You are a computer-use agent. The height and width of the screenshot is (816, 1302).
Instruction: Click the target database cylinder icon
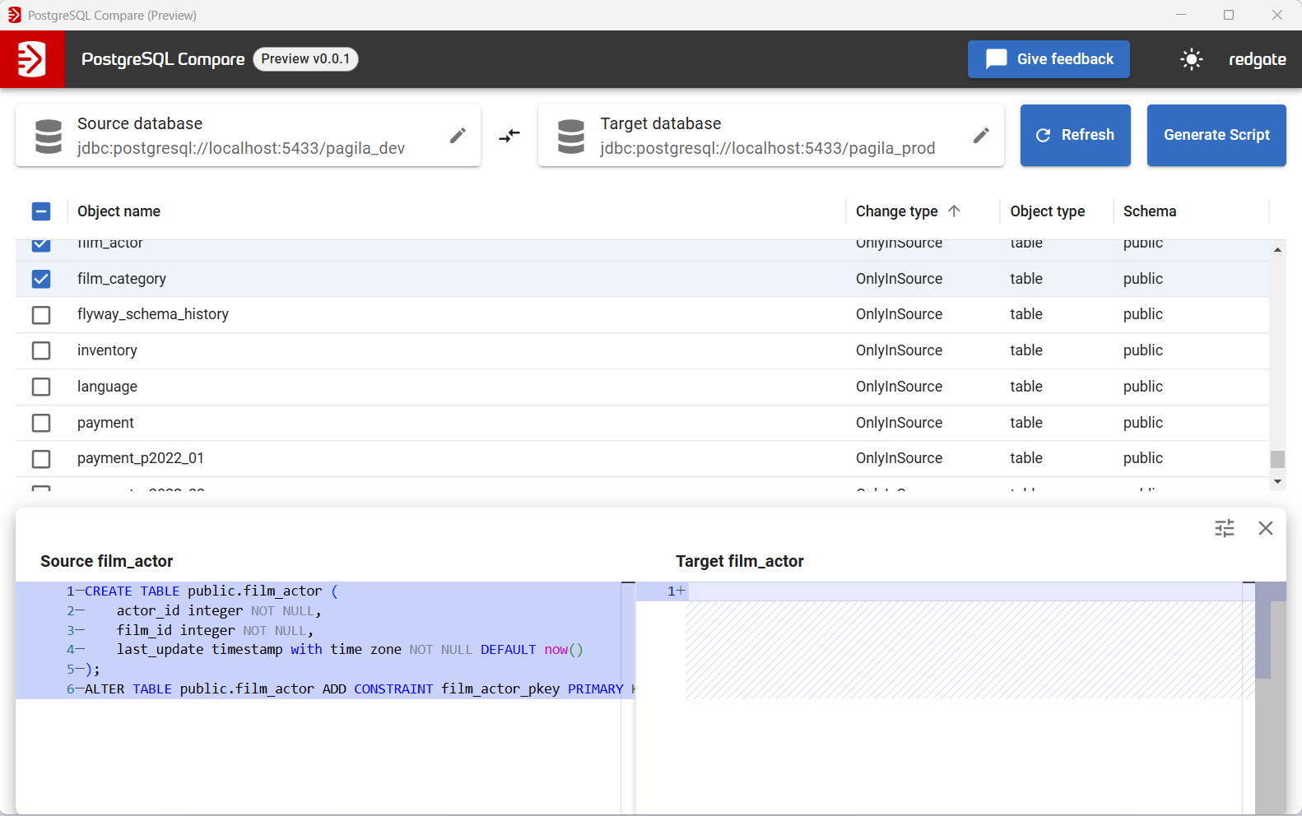[571, 136]
